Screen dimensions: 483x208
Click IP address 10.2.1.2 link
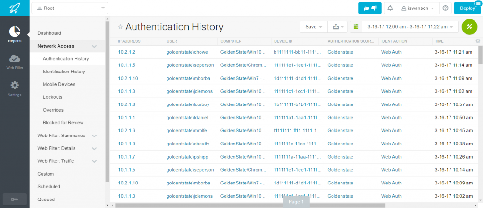pos(126,52)
